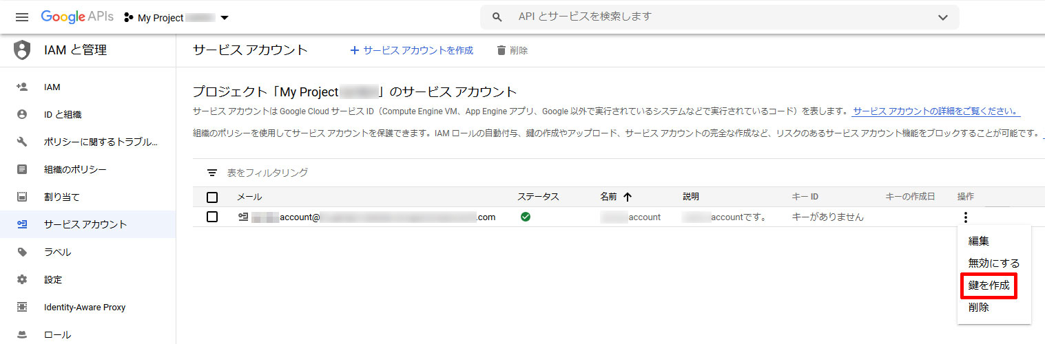This screenshot has width=1045, height=344.
Task: Open Identity-Aware Proxy in sidebar
Action: [88, 308]
